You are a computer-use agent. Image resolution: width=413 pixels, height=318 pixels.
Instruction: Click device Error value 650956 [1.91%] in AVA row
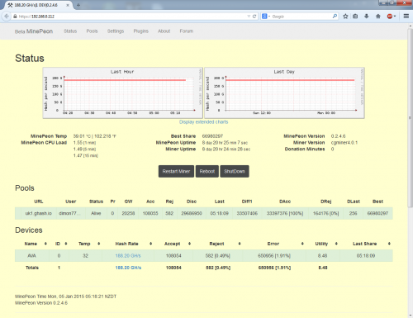pos(274,256)
